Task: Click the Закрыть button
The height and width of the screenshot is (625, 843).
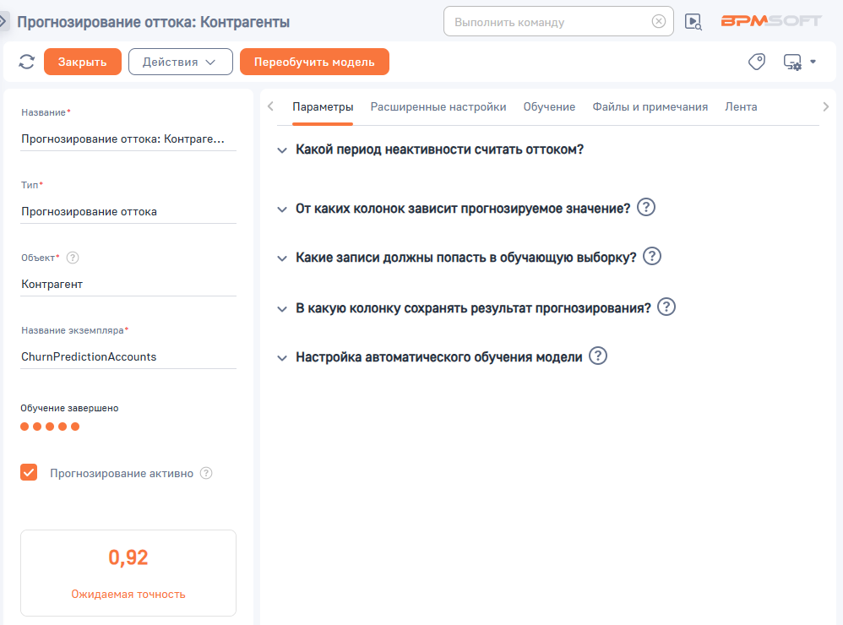Action: 82,62
